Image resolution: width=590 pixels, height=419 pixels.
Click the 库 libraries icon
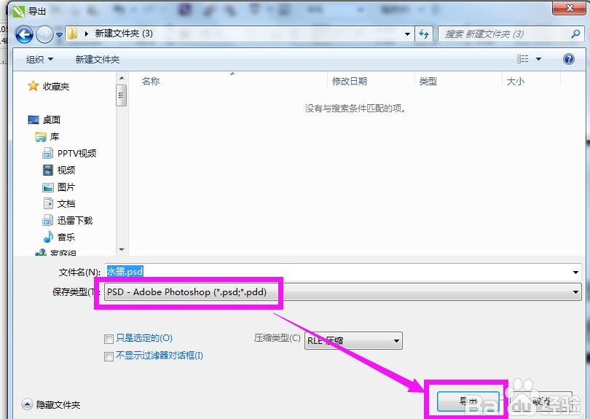point(41,137)
